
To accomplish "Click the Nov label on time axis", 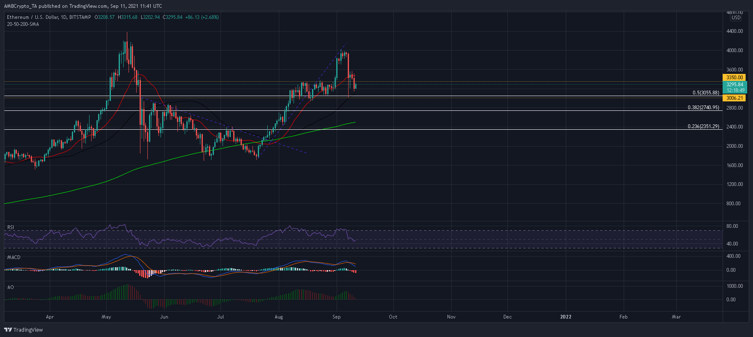I will pyautogui.click(x=451, y=317).
